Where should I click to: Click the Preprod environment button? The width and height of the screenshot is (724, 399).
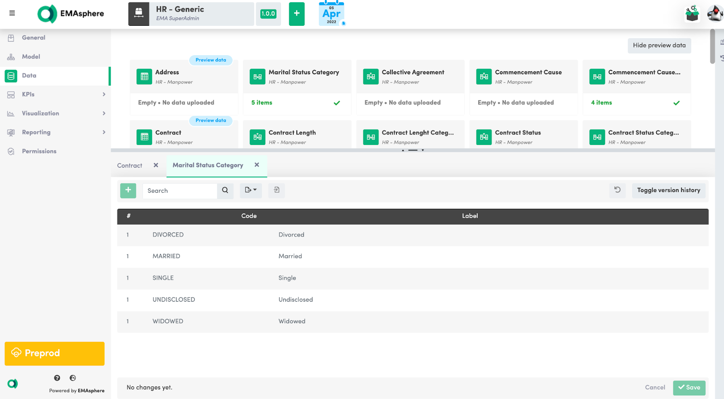tap(54, 353)
